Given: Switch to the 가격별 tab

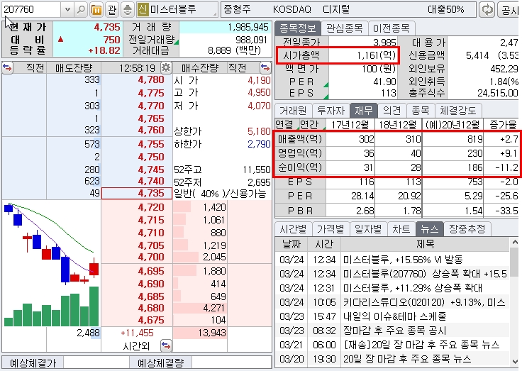Looking at the screenshot, I should tap(331, 229).
